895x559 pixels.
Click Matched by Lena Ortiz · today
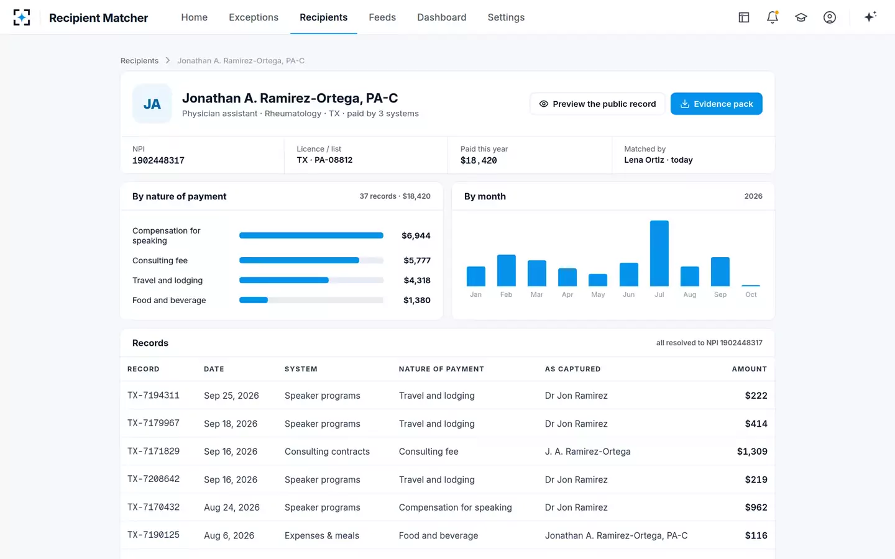(658, 160)
